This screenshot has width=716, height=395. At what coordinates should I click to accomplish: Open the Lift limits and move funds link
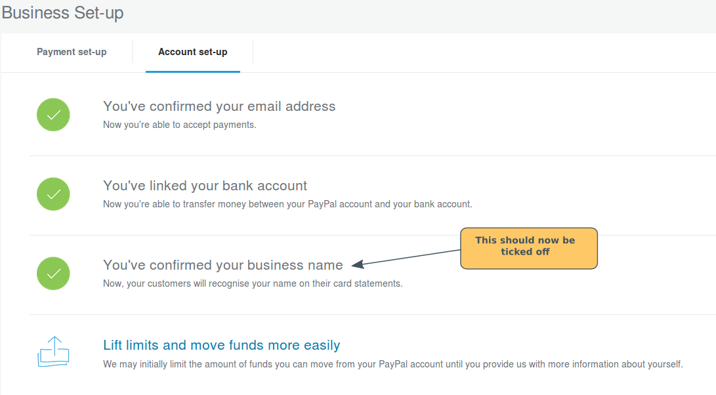click(x=221, y=344)
